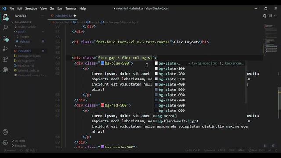Click the CRLF line ending status item
281x158 pixels.
[x=231, y=151]
